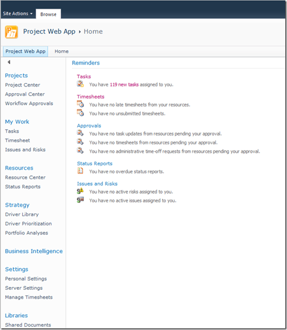287x330 pixels.
Task: Click the late timesheets clock icon
Action: 80,104
